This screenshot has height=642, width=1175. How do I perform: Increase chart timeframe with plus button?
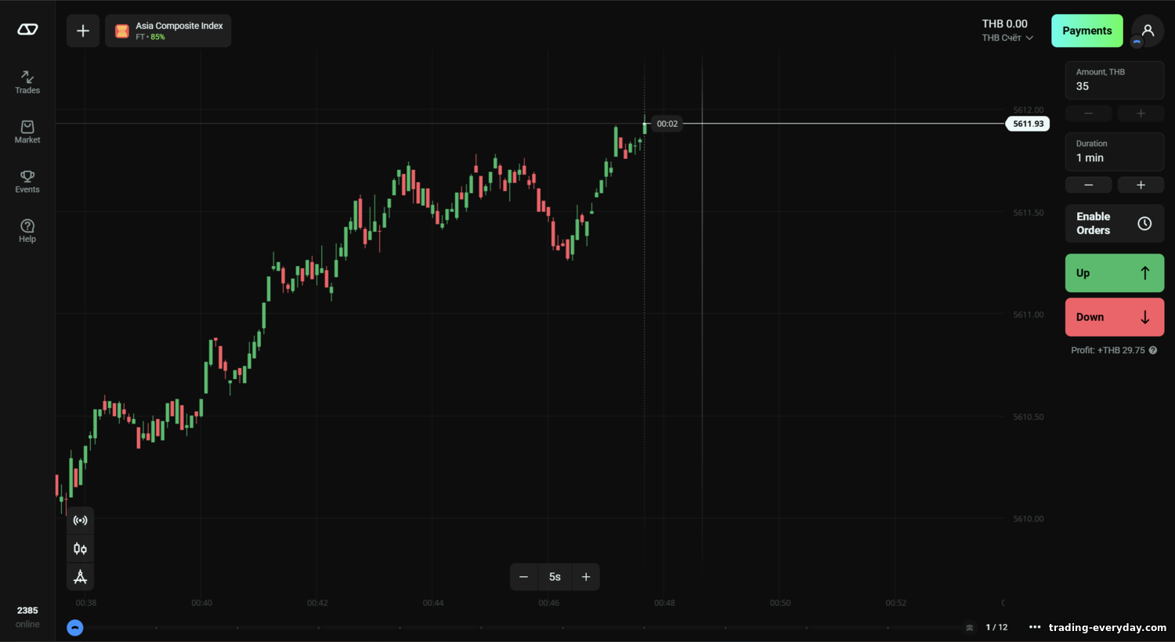point(586,577)
